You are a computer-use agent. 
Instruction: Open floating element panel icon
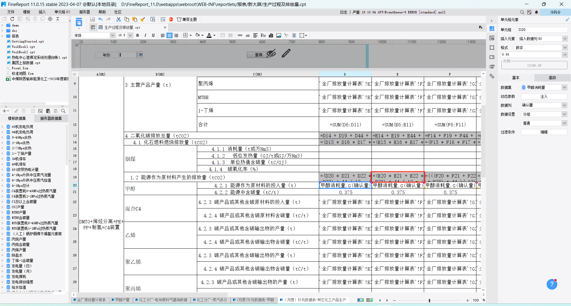[492, 48]
